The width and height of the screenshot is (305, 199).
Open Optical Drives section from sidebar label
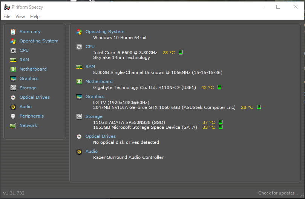[x=35, y=97]
